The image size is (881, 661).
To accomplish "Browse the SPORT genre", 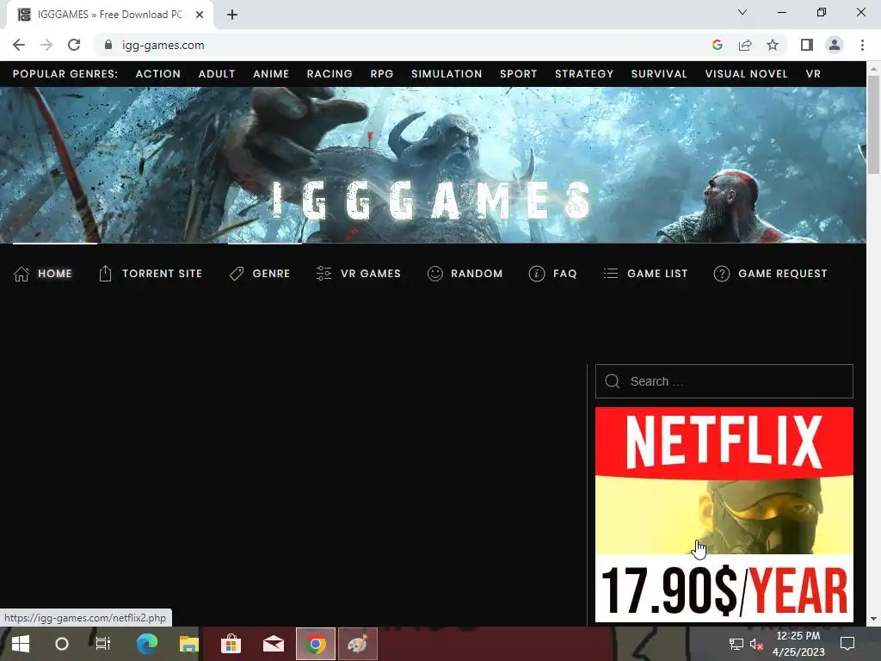I will pyautogui.click(x=519, y=74).
